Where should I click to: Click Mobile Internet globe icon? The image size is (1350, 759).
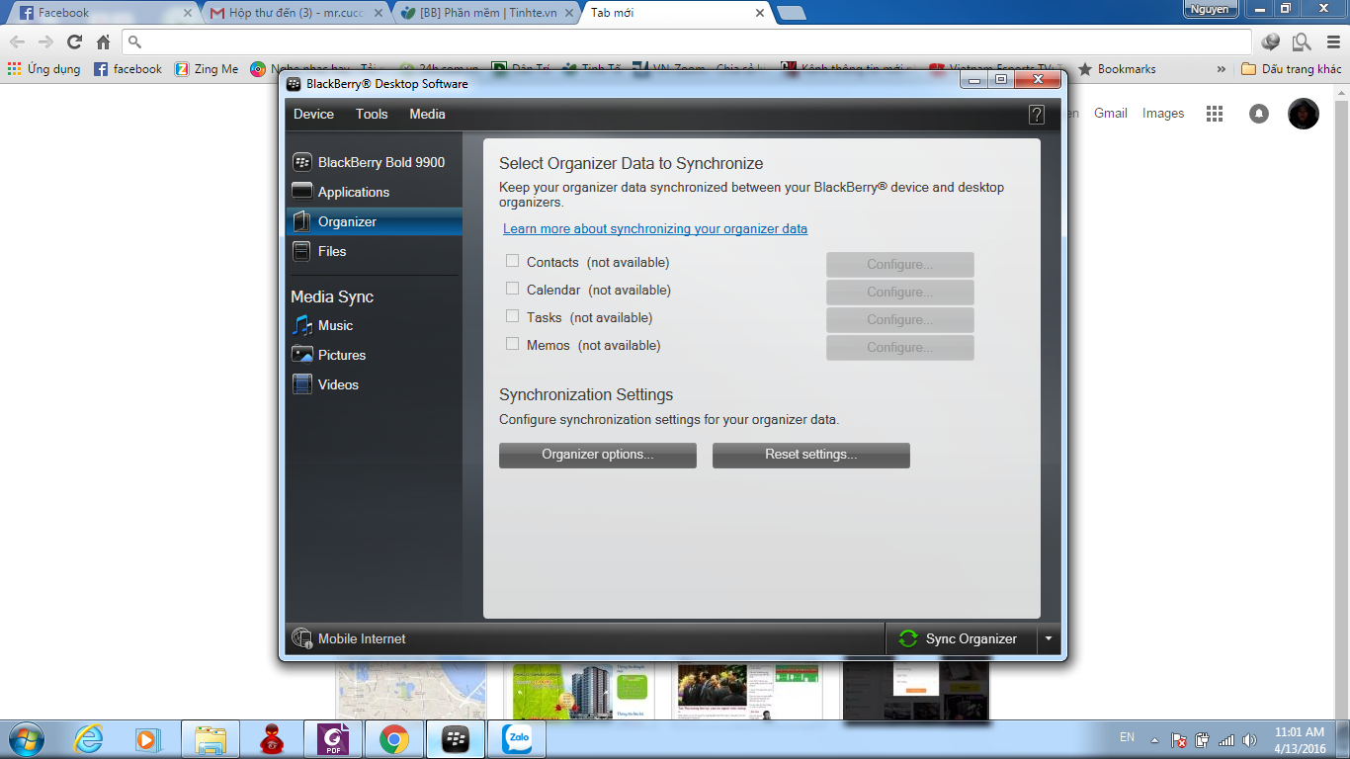click(302, 638)
